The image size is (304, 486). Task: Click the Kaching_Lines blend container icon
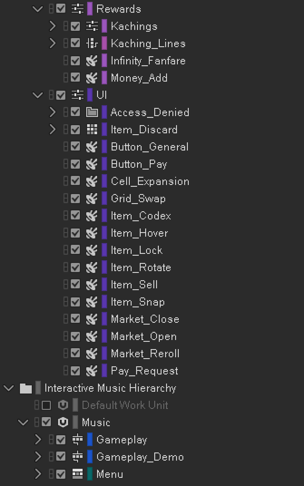92,44
